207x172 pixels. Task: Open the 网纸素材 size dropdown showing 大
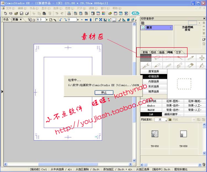[161, 120]
